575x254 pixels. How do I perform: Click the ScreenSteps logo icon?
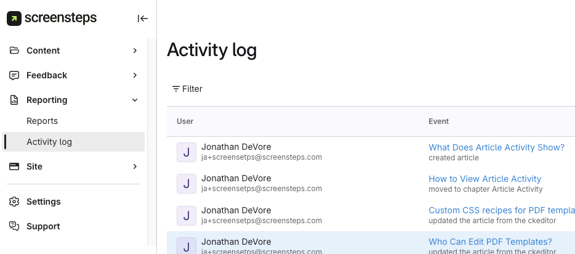click(14, 18)
